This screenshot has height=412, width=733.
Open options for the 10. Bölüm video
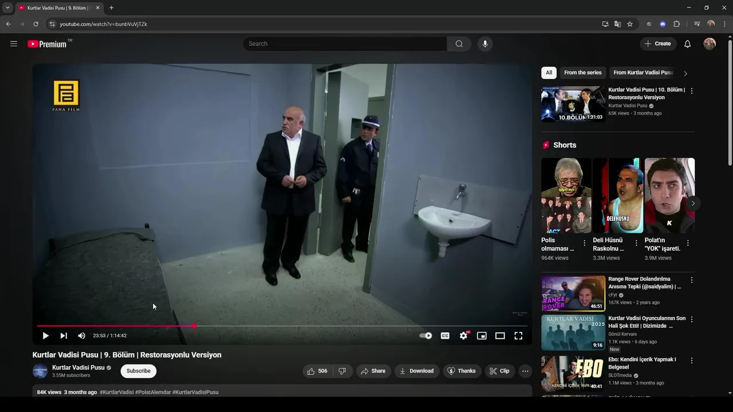tap(692, 90)
